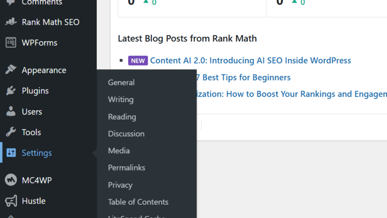The image size is (387, 218).
Task: Click the Tools wrench icon
Action: [x=11, y=132]
